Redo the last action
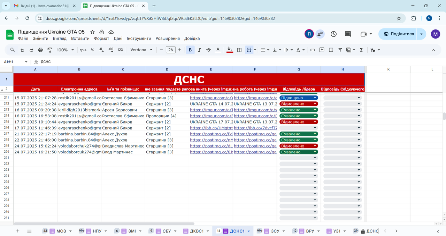The height and width of the screenshot is (236, 446). tap(31, 50)
